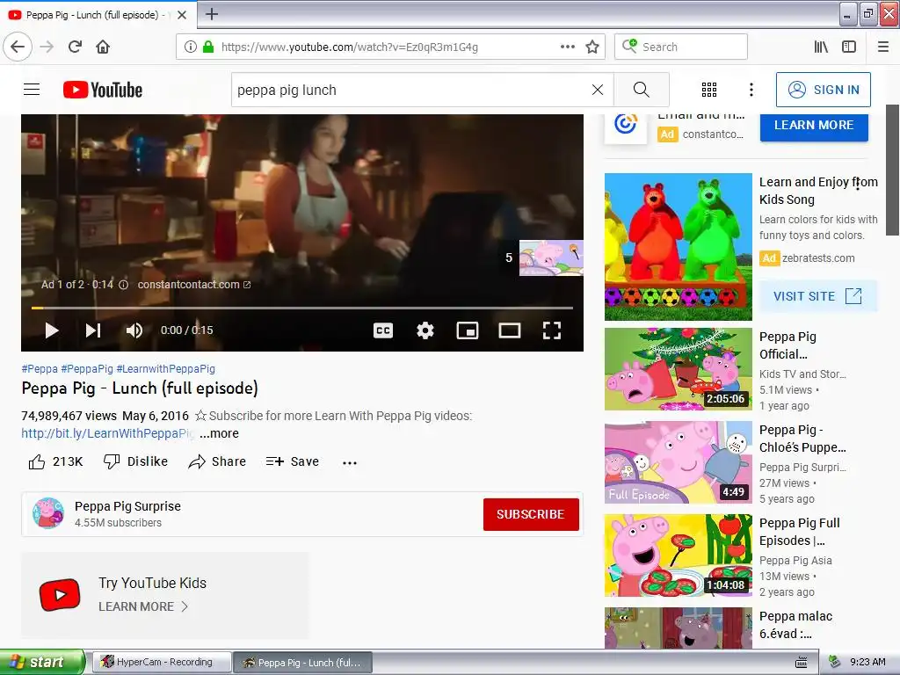
Task: Open player settings gear
Action: tap(425, 330)
